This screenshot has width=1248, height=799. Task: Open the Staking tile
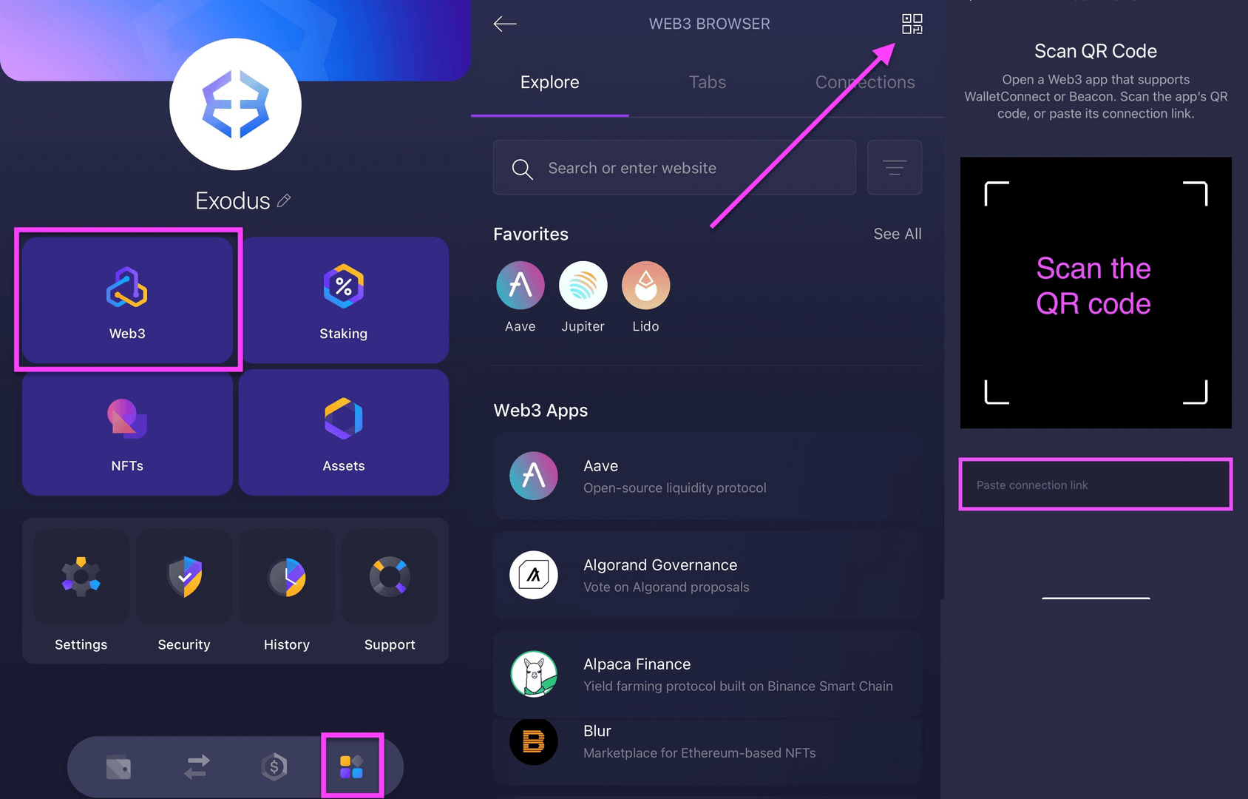point(344,300)
